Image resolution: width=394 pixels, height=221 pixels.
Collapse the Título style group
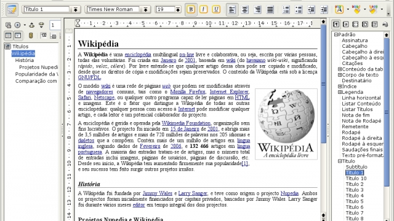tap(340, 161)
